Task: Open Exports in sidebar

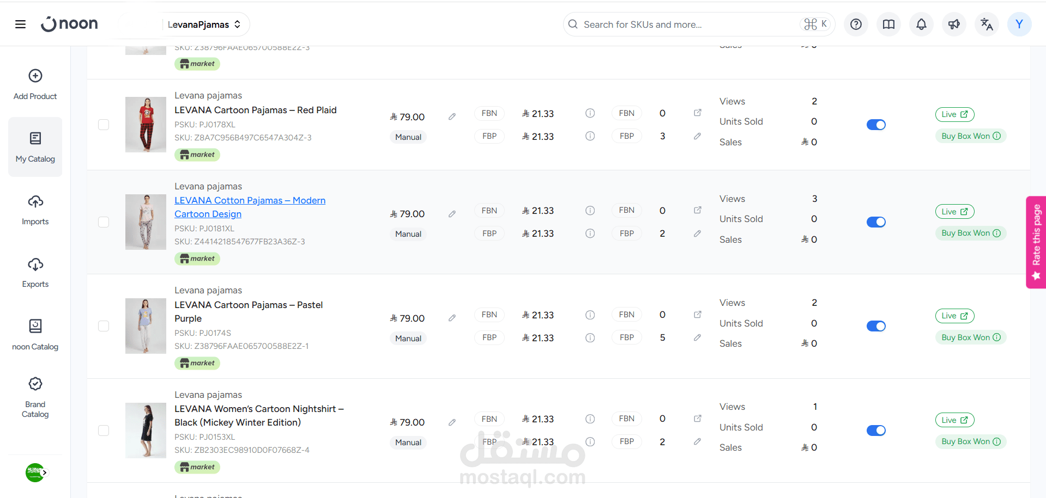Action: click(35, 273)
